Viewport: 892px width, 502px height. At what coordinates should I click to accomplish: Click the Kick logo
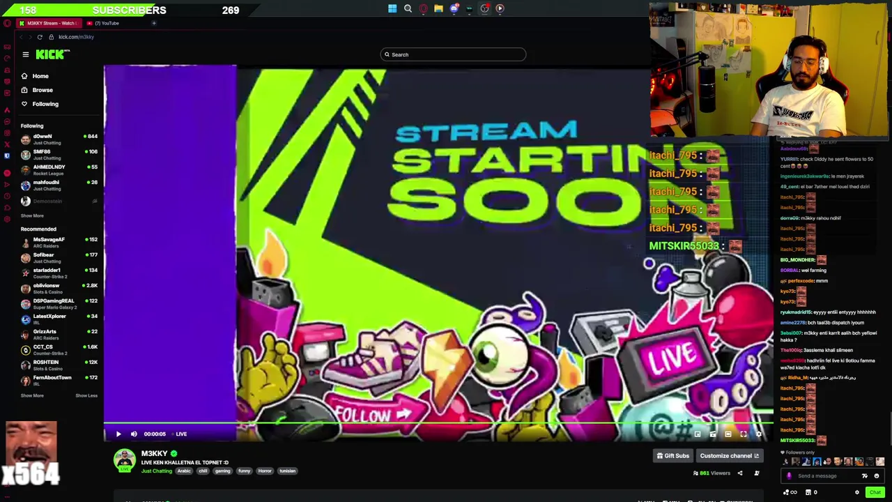pyautogui.click(x=53, y=54)
